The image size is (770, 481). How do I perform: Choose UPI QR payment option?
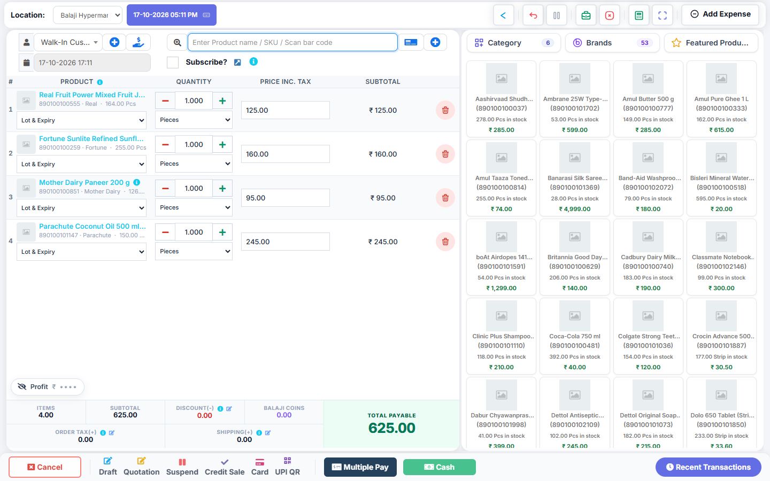287,467
